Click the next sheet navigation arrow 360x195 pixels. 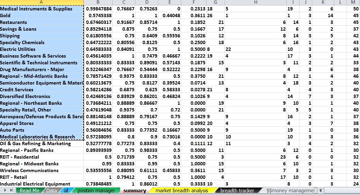point(5,190)
